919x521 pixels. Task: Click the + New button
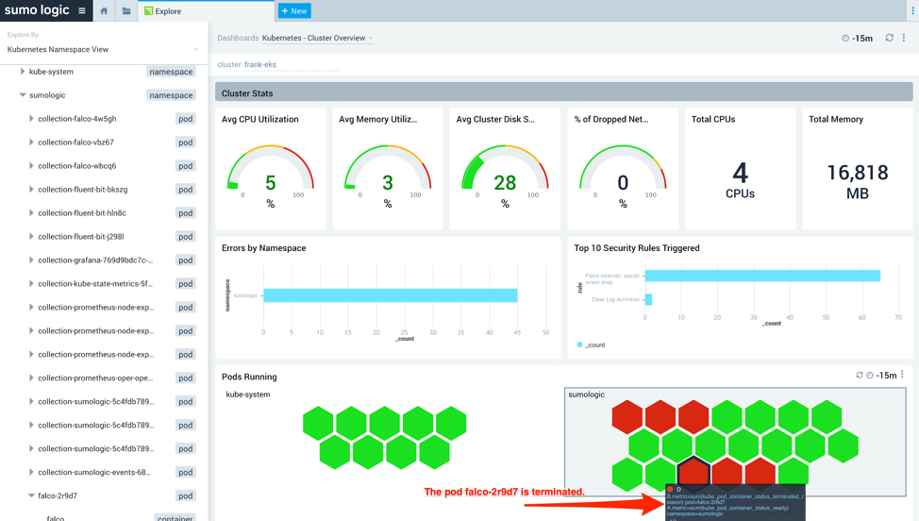[x=294, y=10]
